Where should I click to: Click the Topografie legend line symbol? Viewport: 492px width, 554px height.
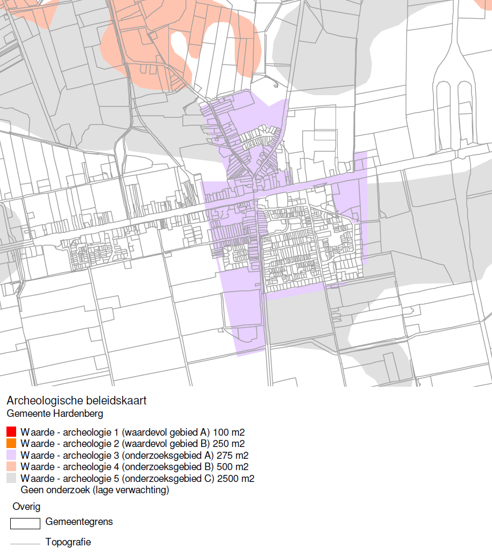tap(25, 544)
